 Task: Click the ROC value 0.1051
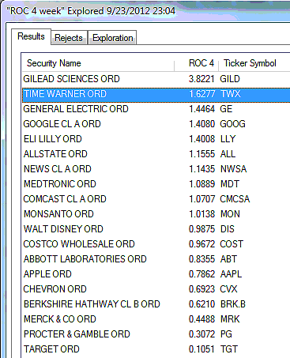pyautogui.click(x=201, y=349)
